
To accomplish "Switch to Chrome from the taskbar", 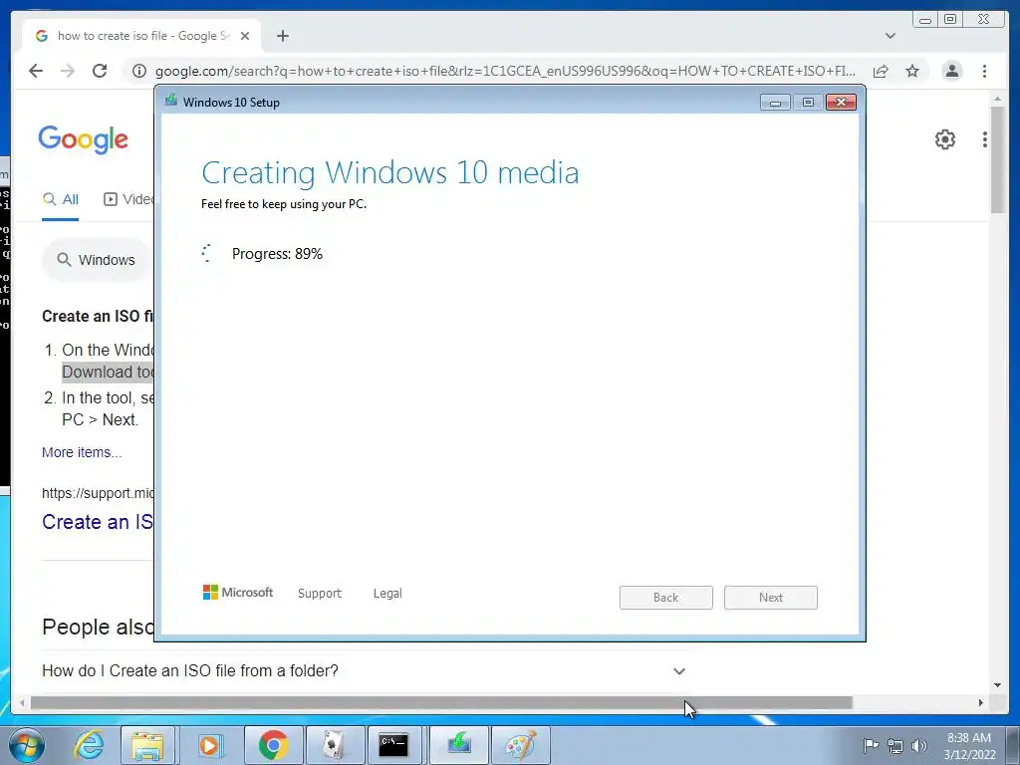I will coord(273,745).
